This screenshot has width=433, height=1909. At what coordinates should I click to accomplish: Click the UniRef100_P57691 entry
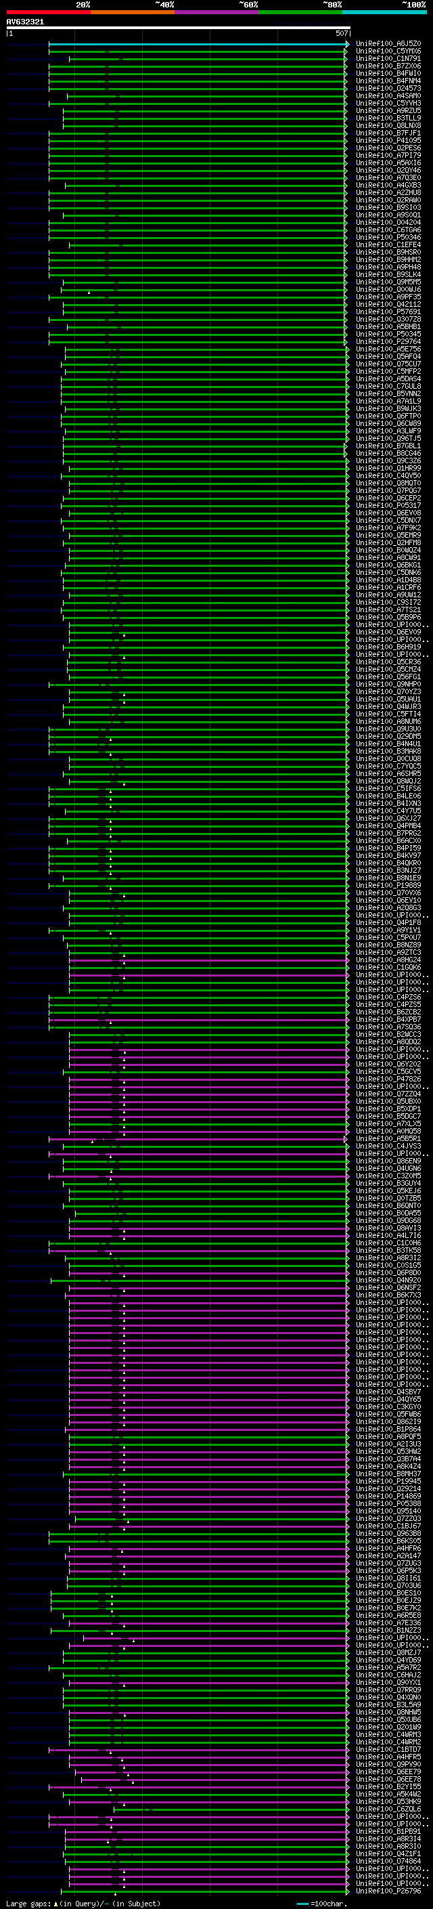point(388,312)
